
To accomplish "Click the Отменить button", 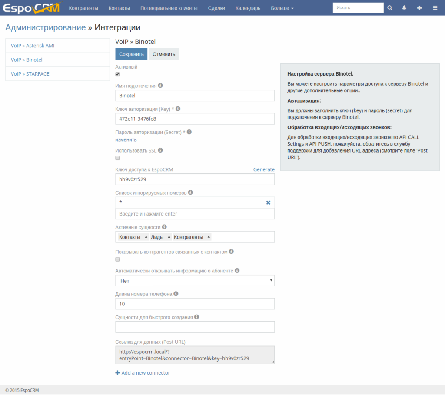I will pos(164,54).
